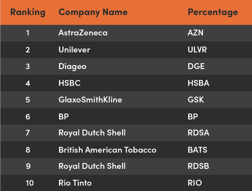Click ranking number 10
This screenshot has height=191, width=252.
pyautogui.click(x=28, y=183)
